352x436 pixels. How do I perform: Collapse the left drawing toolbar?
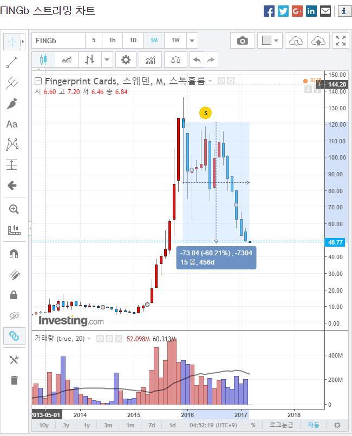pyautogui.click(x=30, y=229)
